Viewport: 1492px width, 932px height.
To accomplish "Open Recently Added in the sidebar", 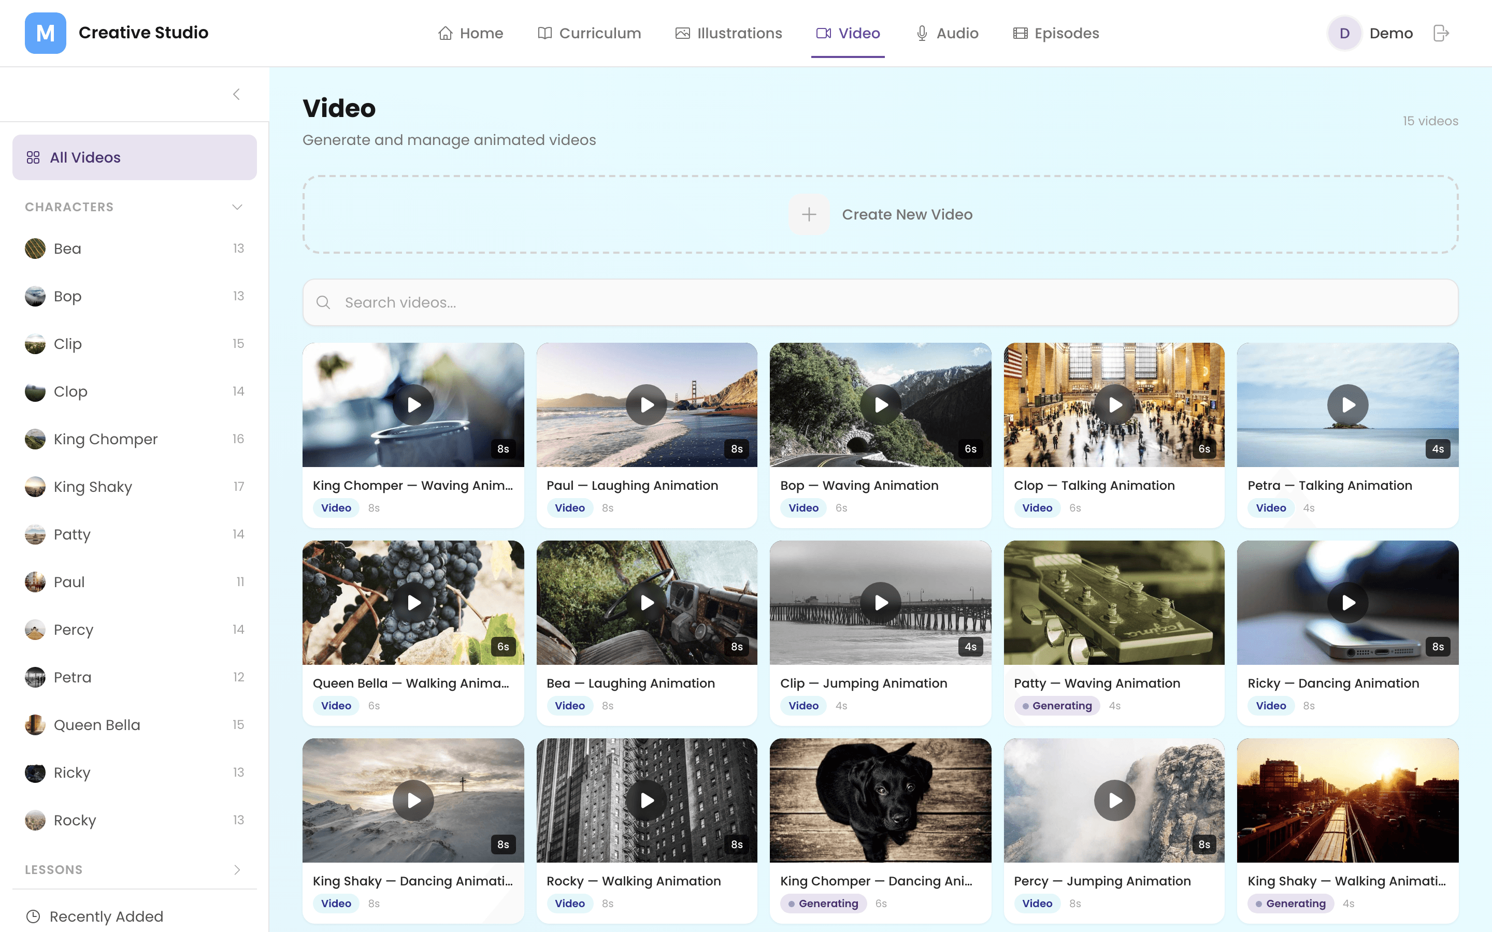I will [134, 916].
